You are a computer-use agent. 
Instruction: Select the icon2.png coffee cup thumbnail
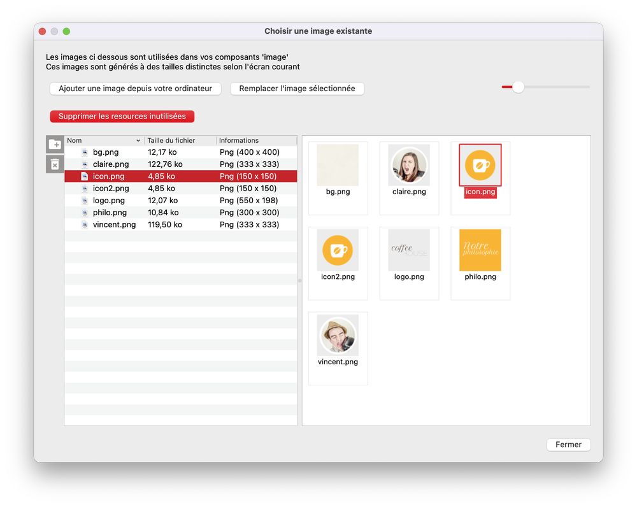coord(338,250)
